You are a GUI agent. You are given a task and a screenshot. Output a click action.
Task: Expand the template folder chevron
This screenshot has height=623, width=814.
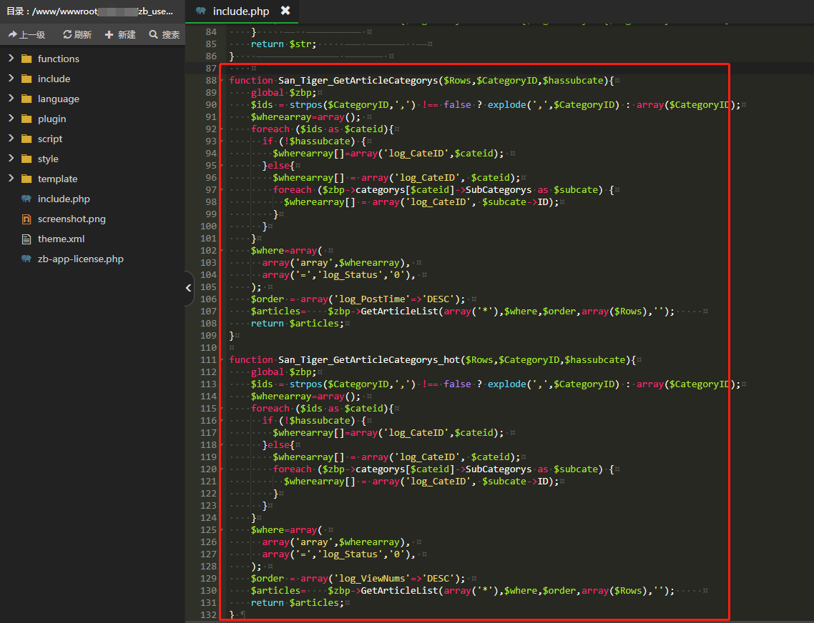pos(11,179)
